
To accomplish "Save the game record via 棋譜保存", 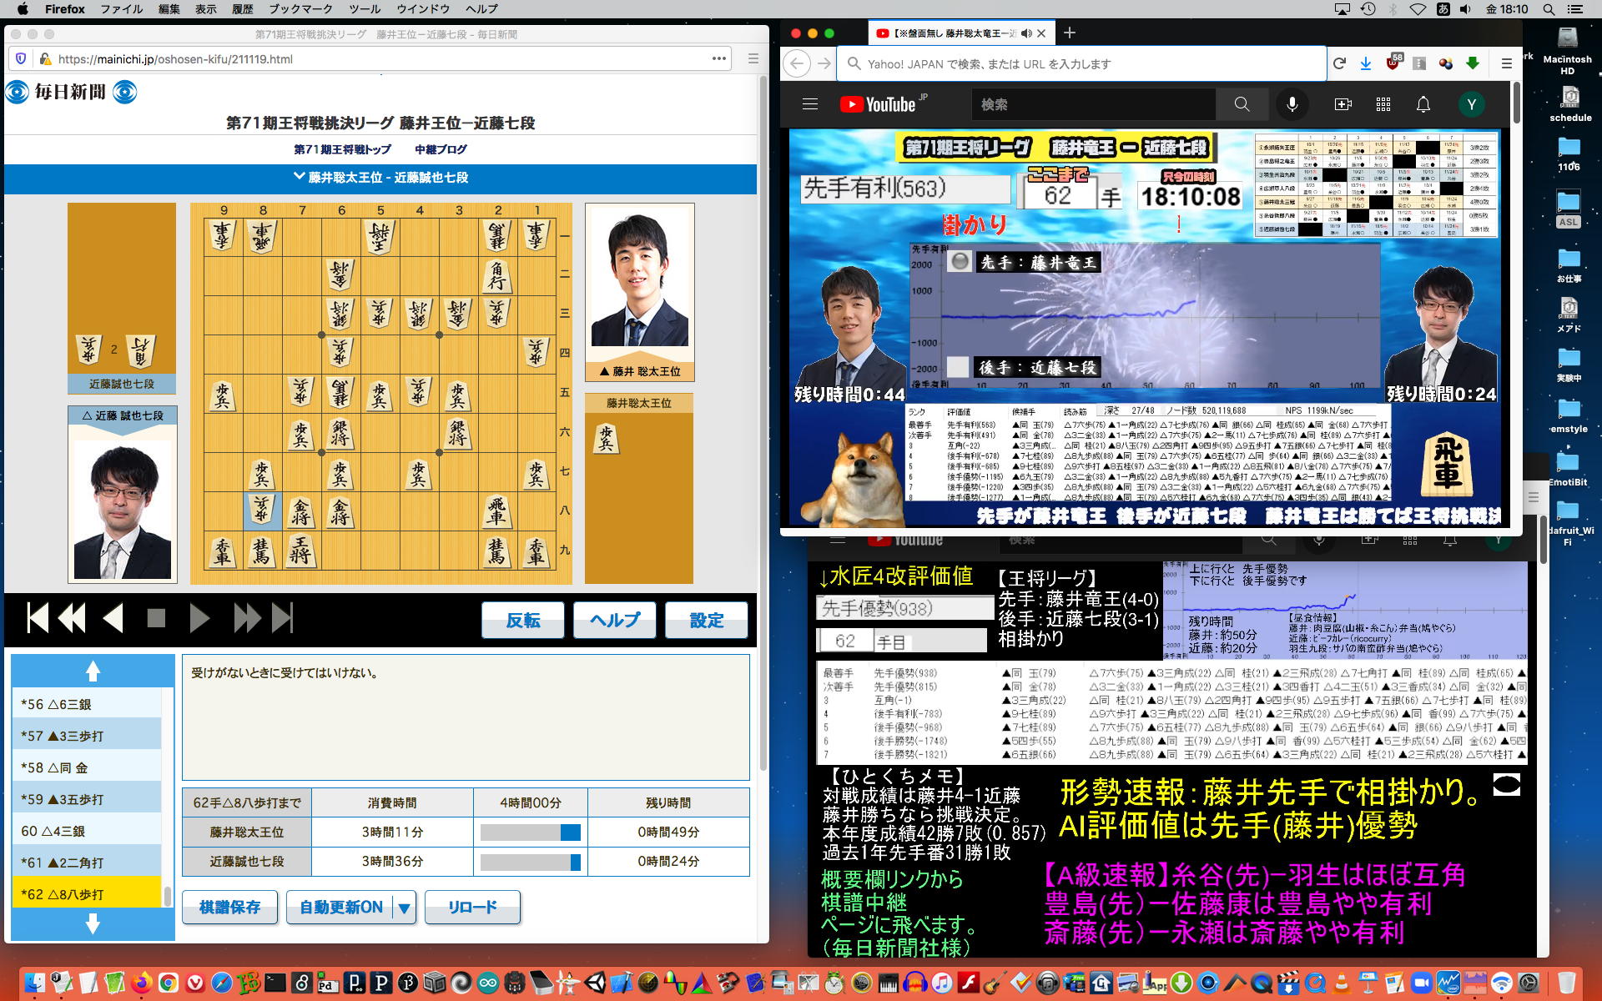I will (229, 907).
